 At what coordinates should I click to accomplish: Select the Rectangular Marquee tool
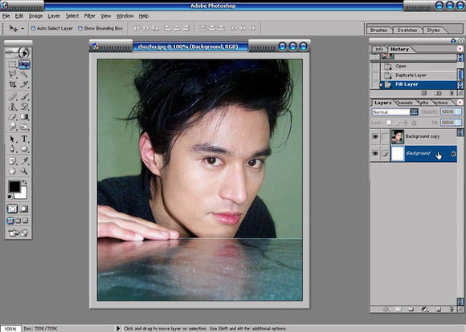click(13, 64)
